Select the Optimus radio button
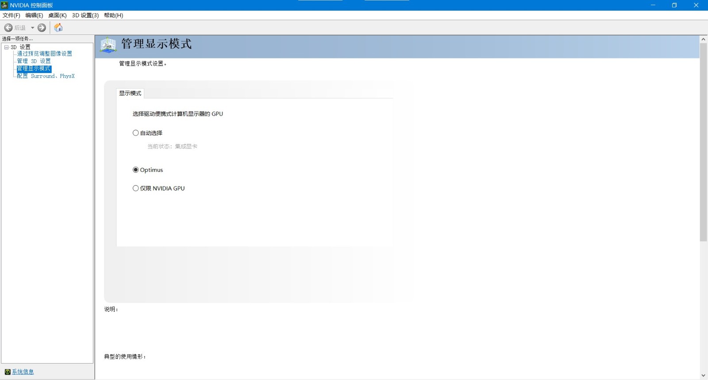The image size is (708, 380). coord(135,170)
